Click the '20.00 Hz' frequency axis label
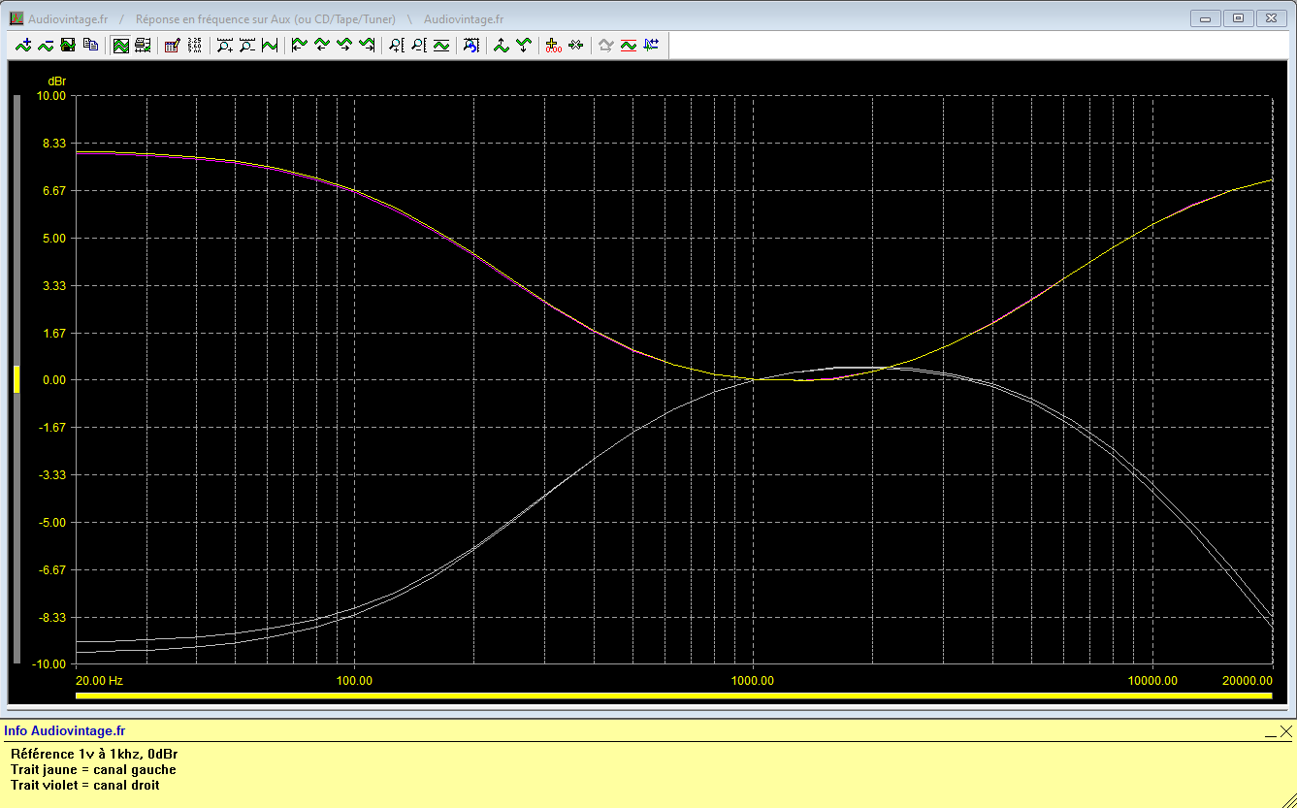 click(100, 681)
